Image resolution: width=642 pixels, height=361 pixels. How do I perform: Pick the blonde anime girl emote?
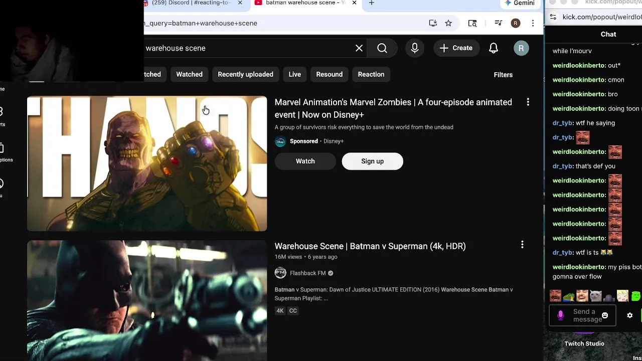click(x=622, y=296)
